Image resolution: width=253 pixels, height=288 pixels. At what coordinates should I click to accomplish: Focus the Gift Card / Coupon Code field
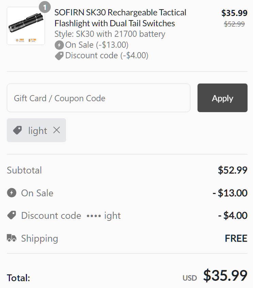click(98, 98)
